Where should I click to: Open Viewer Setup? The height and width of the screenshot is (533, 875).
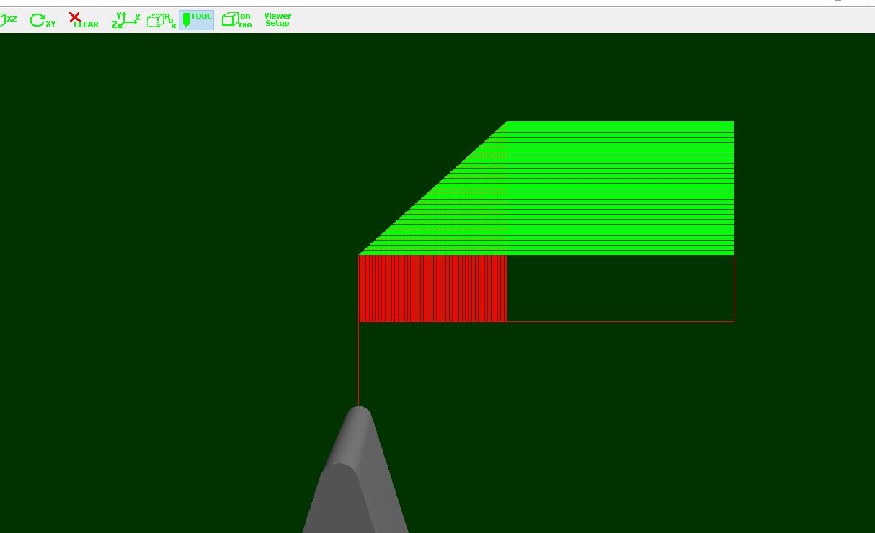point(277,20)
